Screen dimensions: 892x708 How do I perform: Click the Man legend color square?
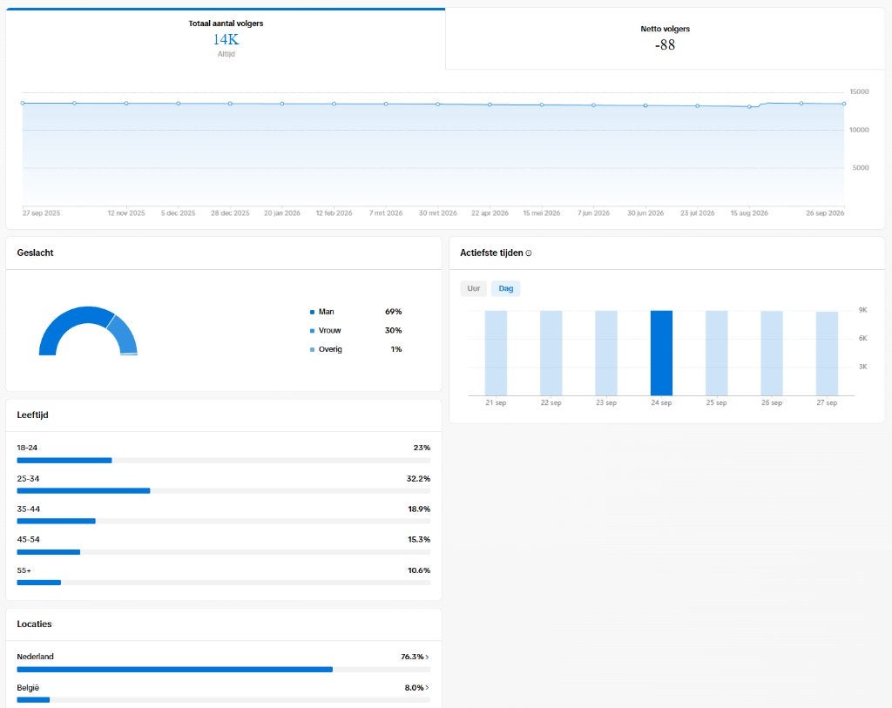coord(313,312)
